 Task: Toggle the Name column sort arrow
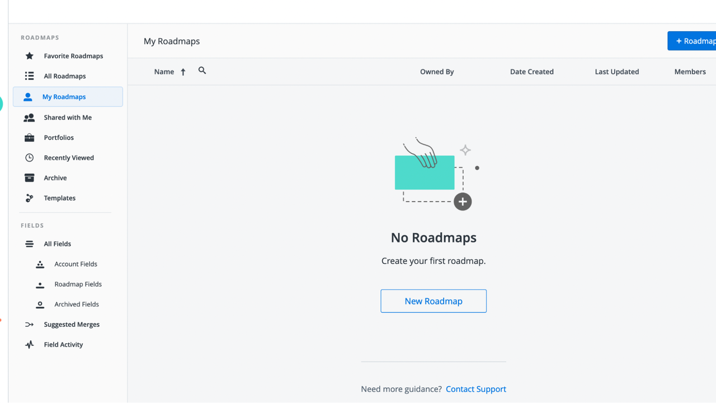(x=183, y=71)
